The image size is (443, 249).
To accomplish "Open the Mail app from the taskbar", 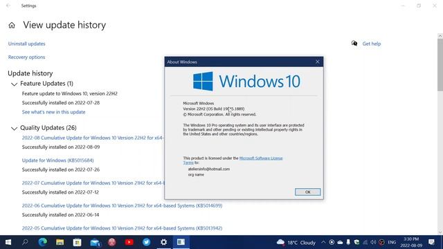I will [95, 242].
